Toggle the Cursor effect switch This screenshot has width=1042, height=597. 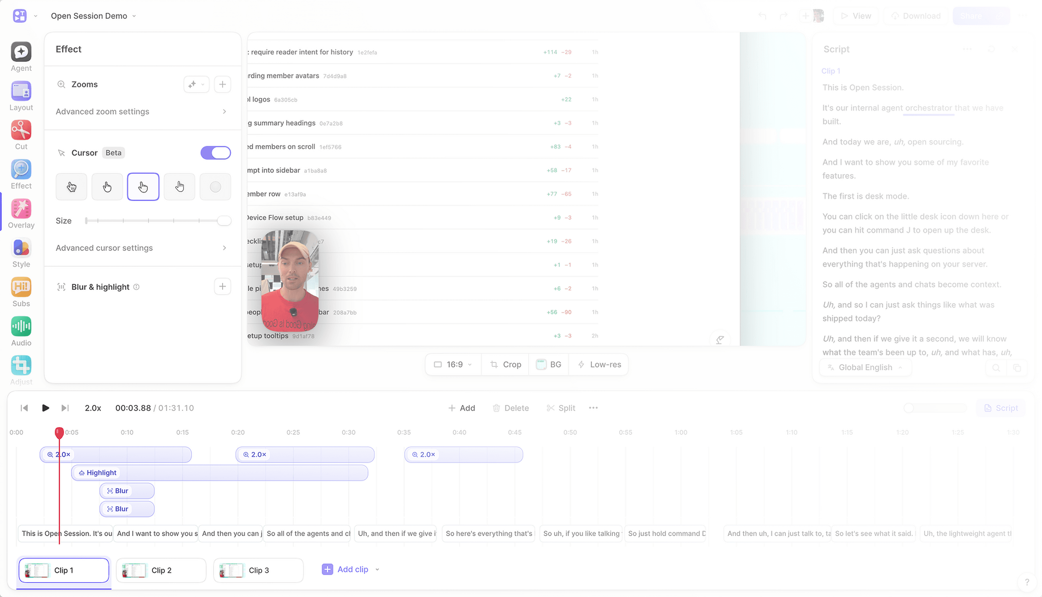click(x=216, y=153)
